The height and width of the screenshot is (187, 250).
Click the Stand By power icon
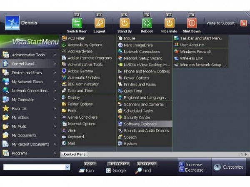pos(125,23)
